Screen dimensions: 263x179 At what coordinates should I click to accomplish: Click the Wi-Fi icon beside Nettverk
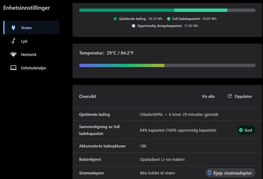pos(13,54)
